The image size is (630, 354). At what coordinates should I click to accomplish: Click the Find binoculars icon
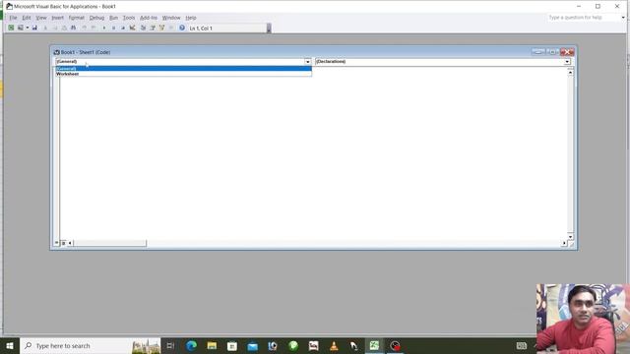73,28
